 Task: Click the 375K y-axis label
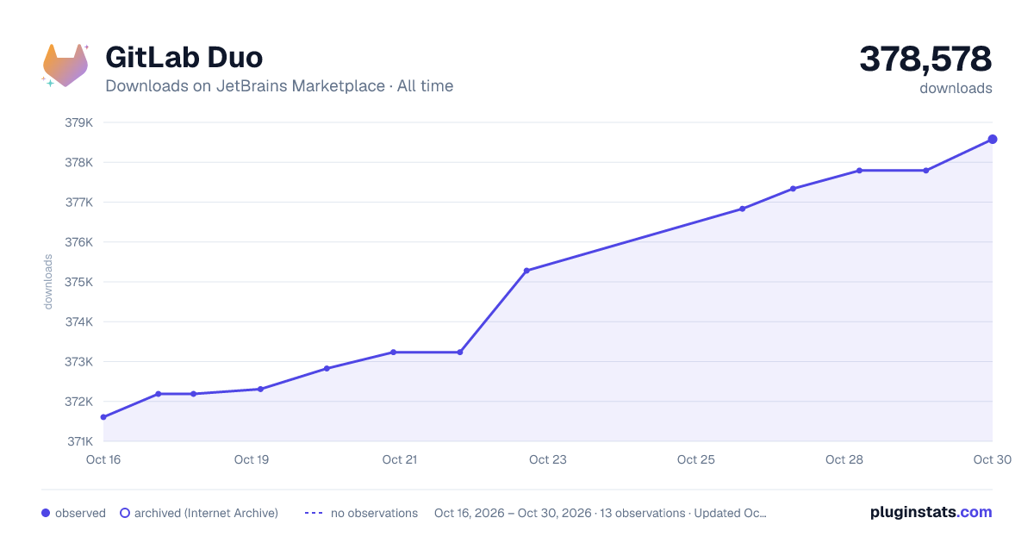[78, 282]
